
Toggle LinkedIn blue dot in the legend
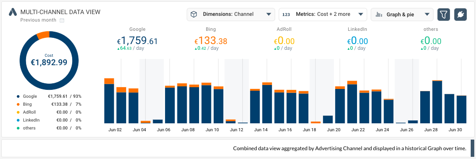pos(18,120)
